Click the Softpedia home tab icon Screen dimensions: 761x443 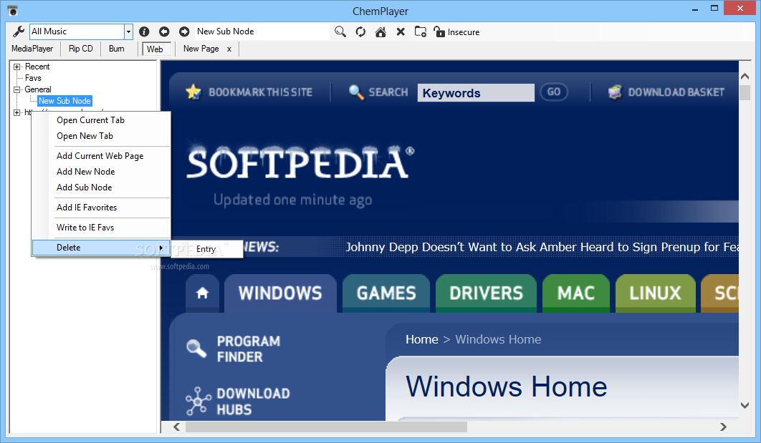point(202,293)
